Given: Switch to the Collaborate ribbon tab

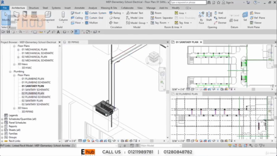Looking at the screenshot, I should click(127, 8).
